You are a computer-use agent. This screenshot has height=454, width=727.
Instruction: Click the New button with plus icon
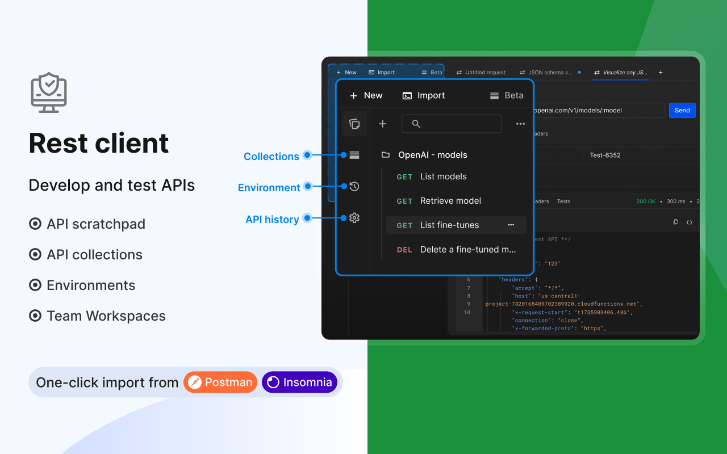pyautogui.click(x=366, y=95)
